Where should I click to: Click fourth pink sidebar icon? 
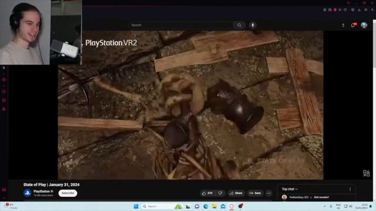coord(4,109)
